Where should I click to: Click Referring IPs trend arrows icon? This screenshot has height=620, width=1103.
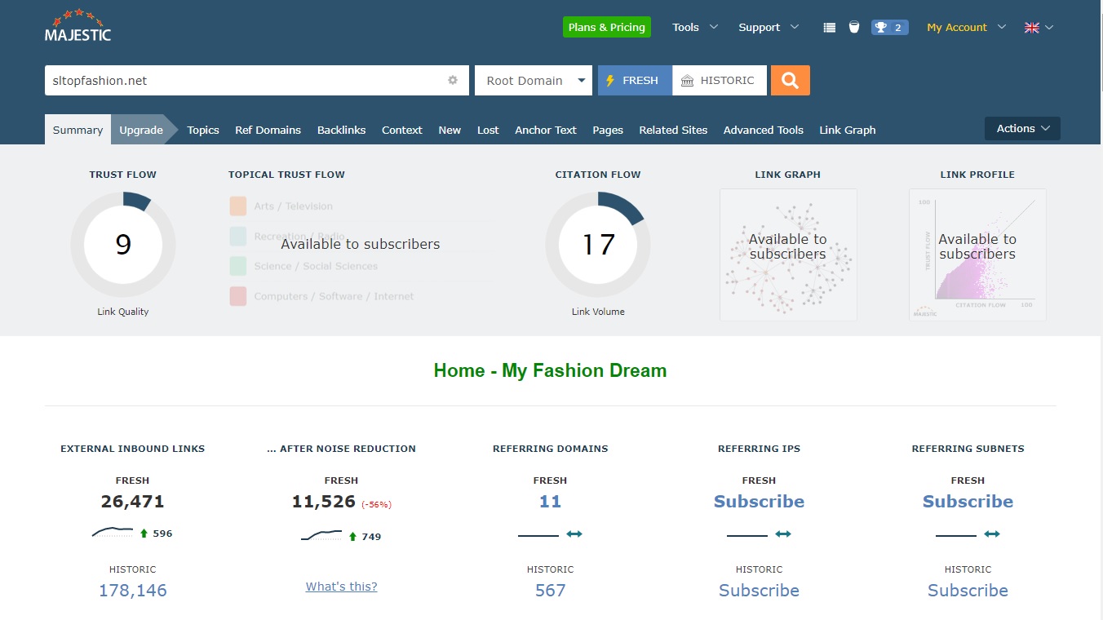click(x=783, y=534)
